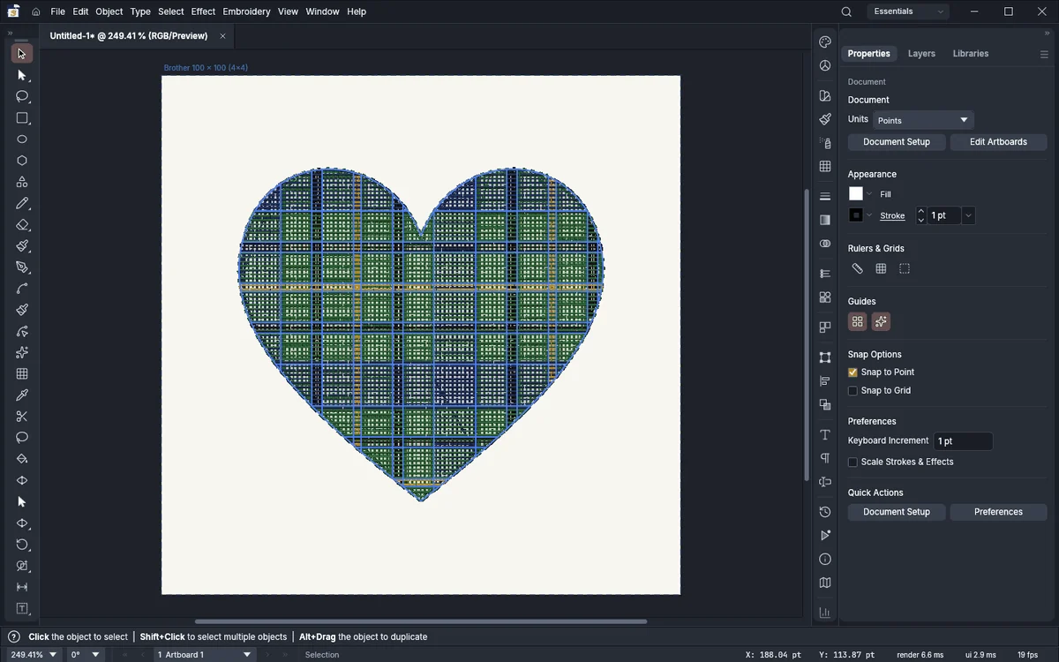The height and width of the screenshot is (662, 1059).
Task: Select the paint bucket fill tool
Action: 22,459
